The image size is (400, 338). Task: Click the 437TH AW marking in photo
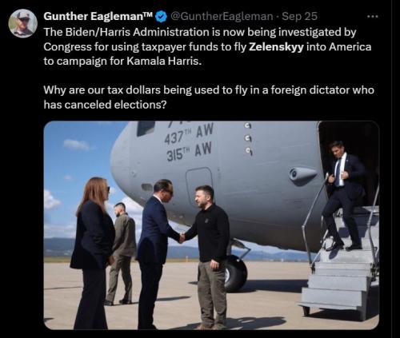click(189, 134)
